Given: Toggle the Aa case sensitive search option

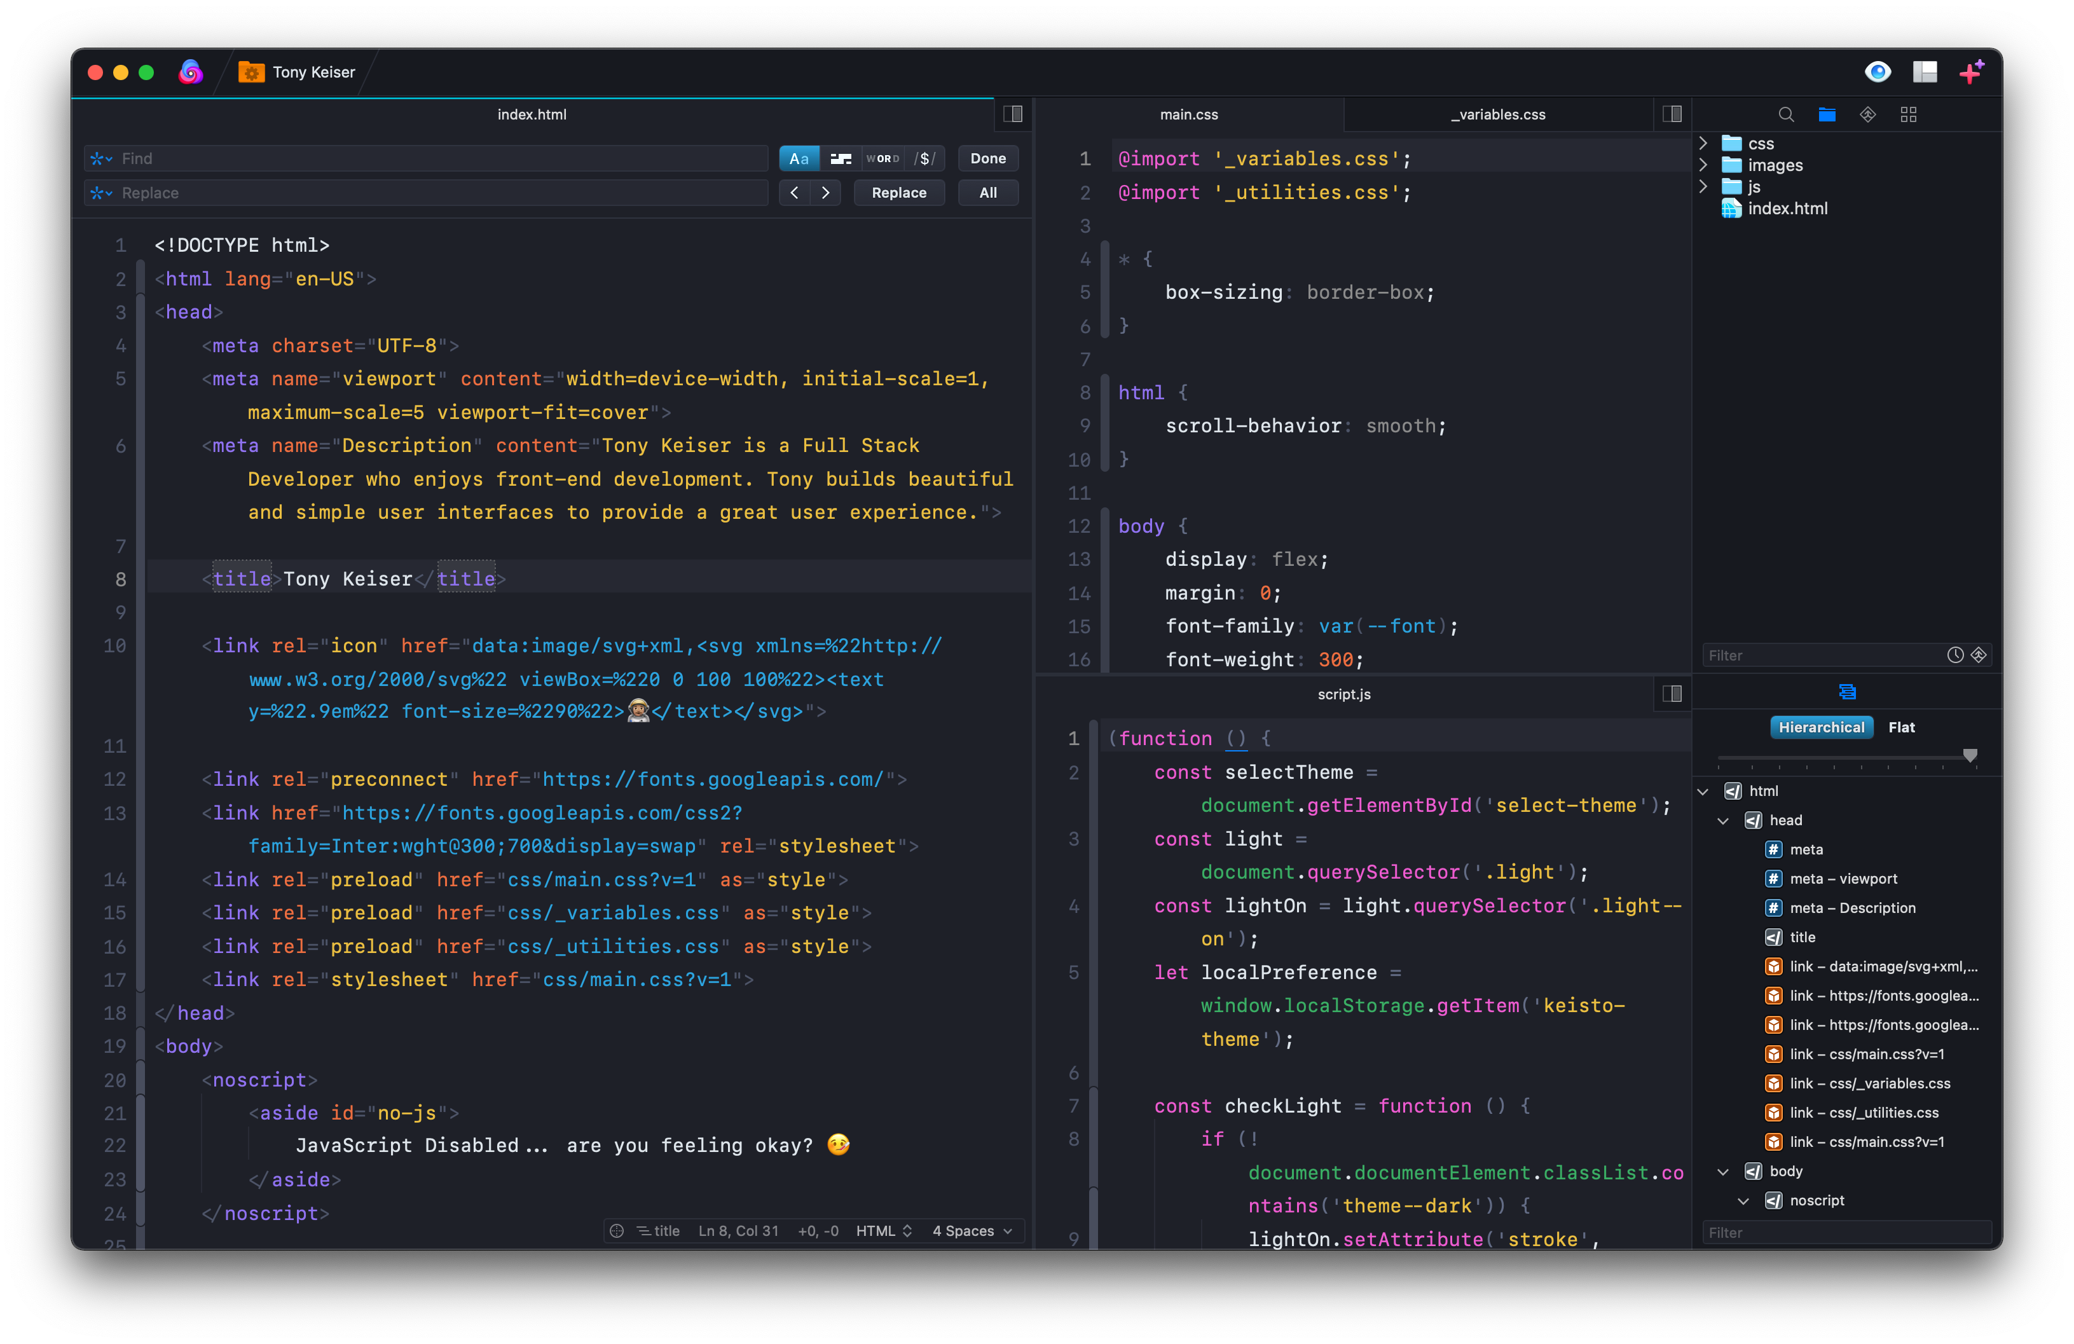Looking at the screenshot, I should point(798,159).
